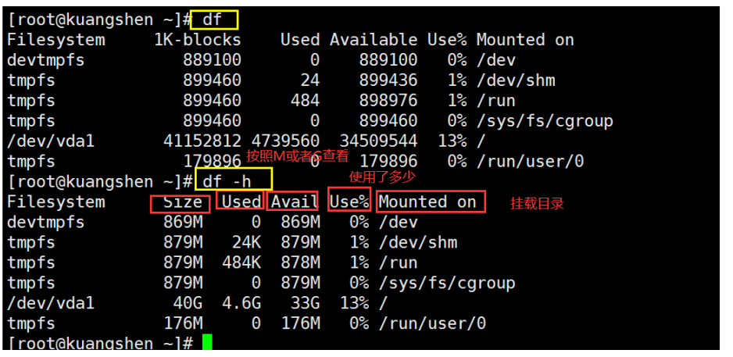Select the 34509544 available value
Screen dimensions: 733x357
(x=378, y=141)
